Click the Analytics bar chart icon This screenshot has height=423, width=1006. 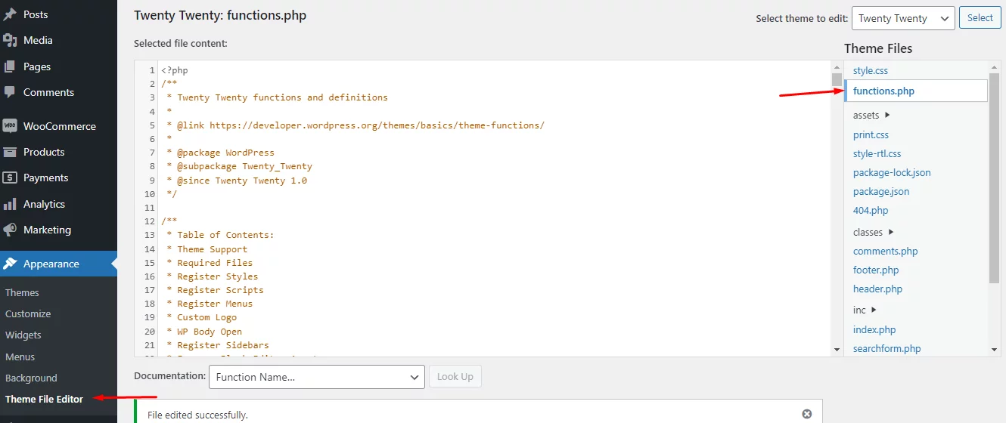click(10, 204)
